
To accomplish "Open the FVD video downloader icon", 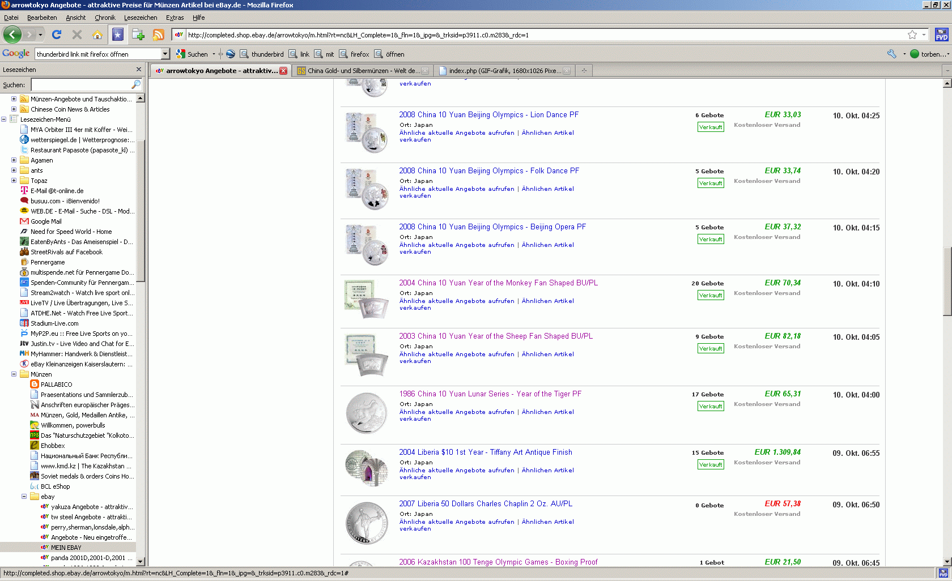I will coord(941,35).
